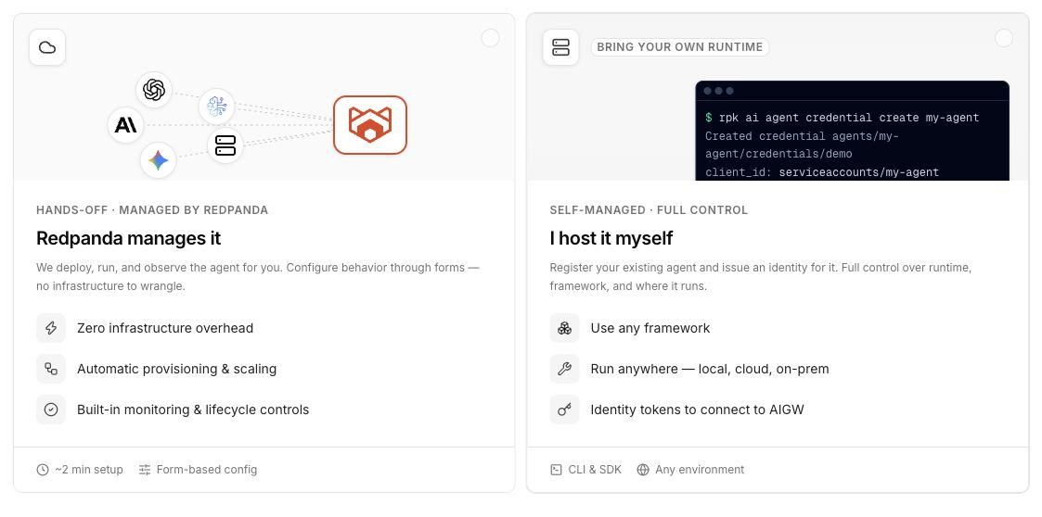Viewport: 1042px width, 517px height.
Task: Click the wrench icon for Run anywhere
Action: 564,369
